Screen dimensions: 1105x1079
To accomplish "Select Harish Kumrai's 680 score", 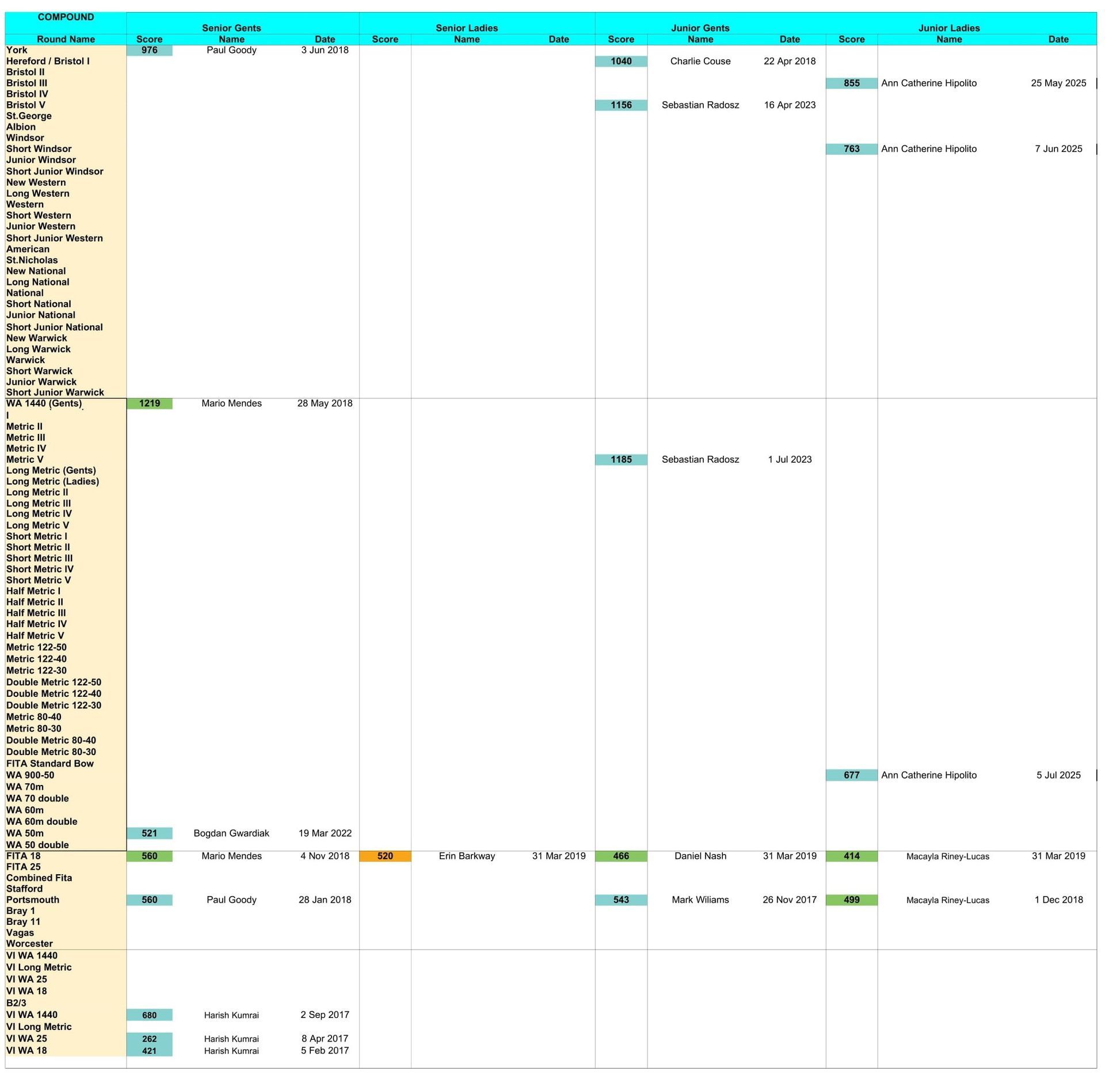I will pyautogui.click(x=150, y=1015).
